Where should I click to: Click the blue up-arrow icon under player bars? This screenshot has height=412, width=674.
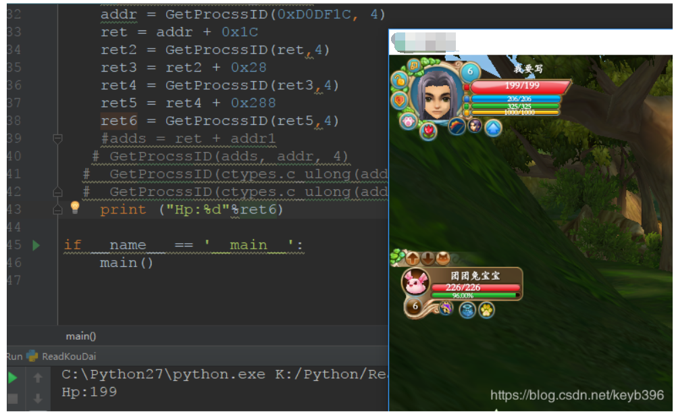pos(493,128)
